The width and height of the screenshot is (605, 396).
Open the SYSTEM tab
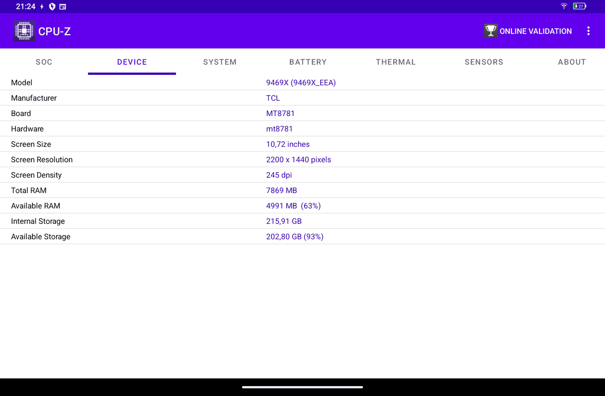(x=220, y=62)
